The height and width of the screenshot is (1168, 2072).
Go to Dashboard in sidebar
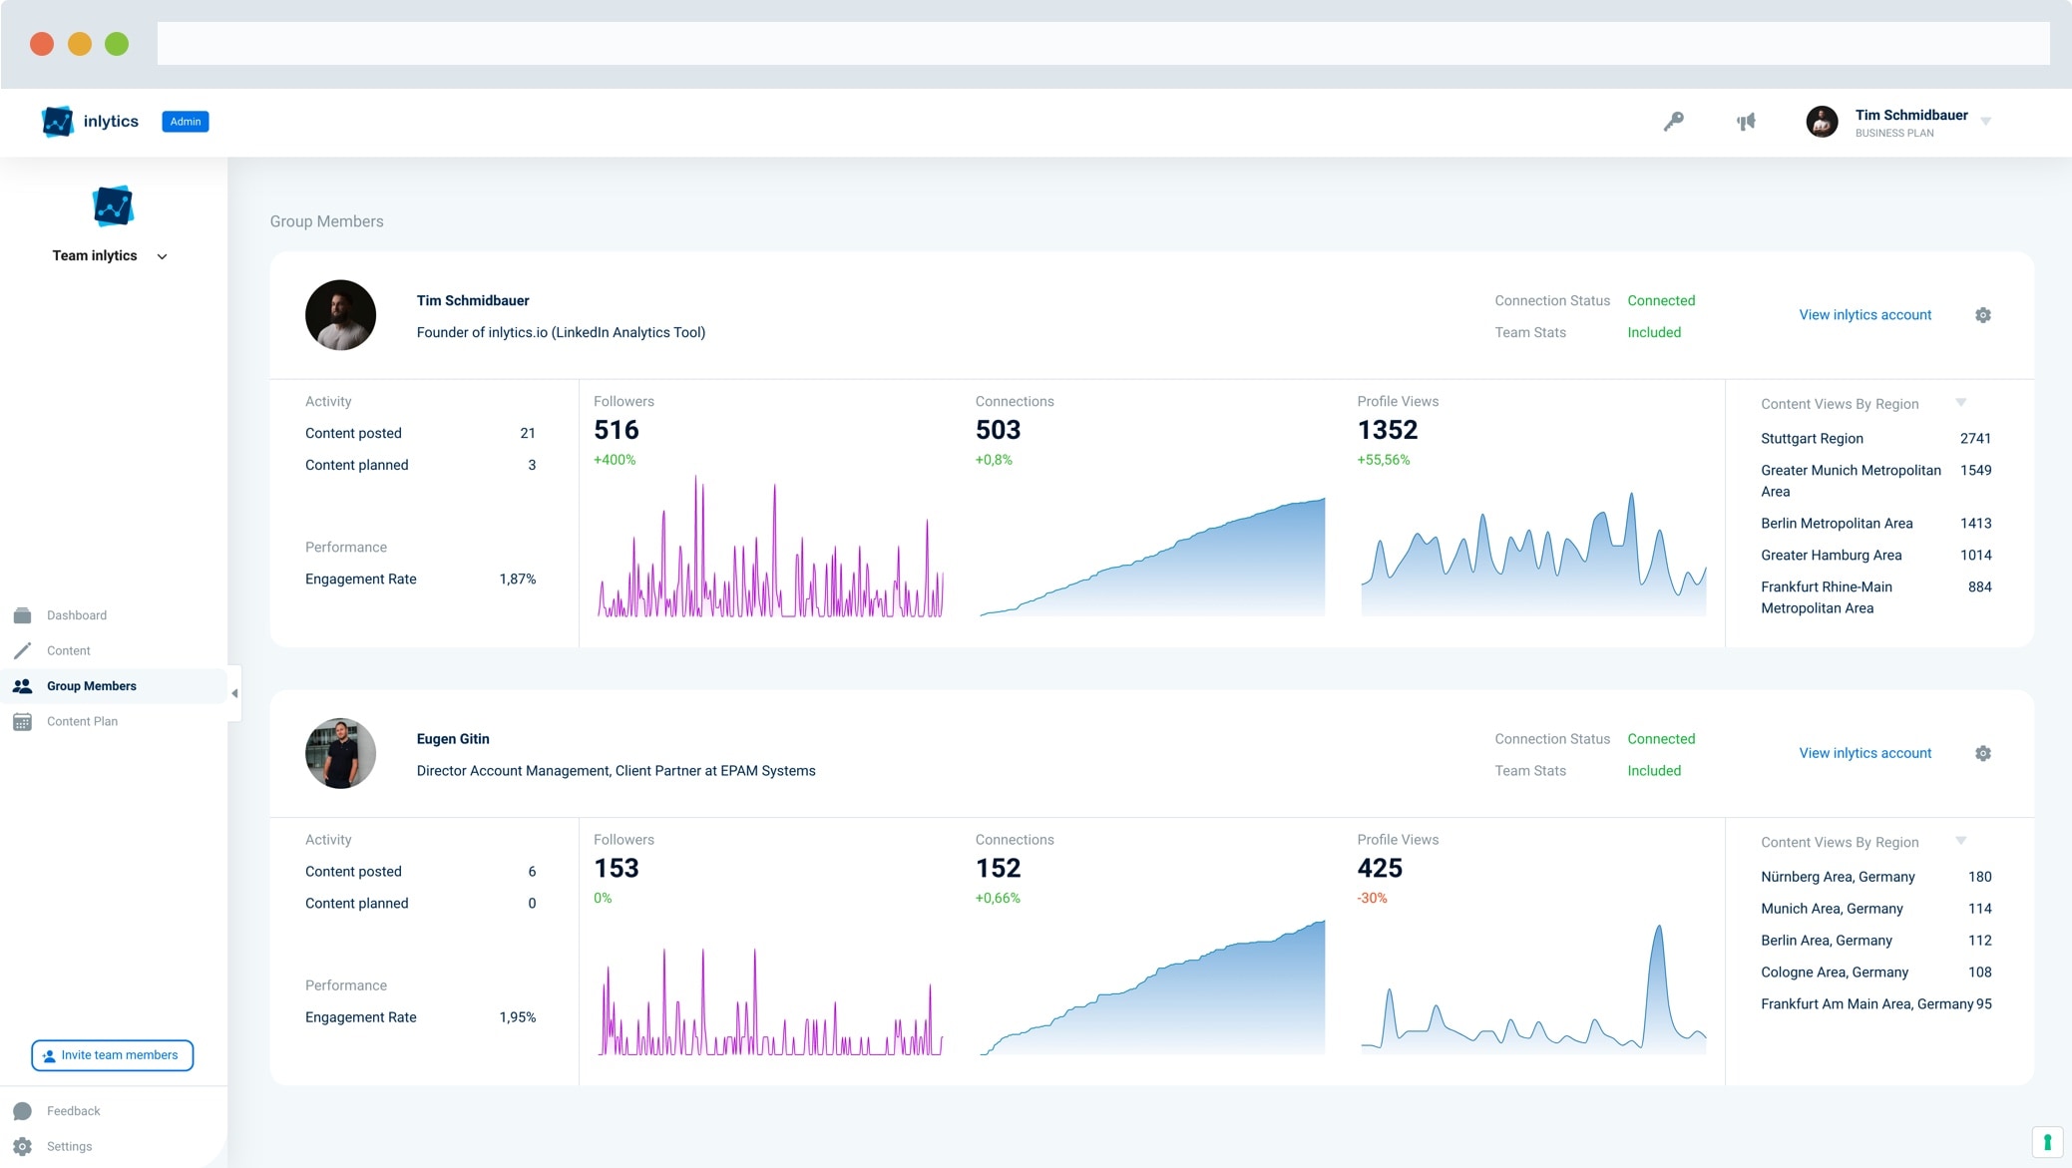(x=76, y=615)
